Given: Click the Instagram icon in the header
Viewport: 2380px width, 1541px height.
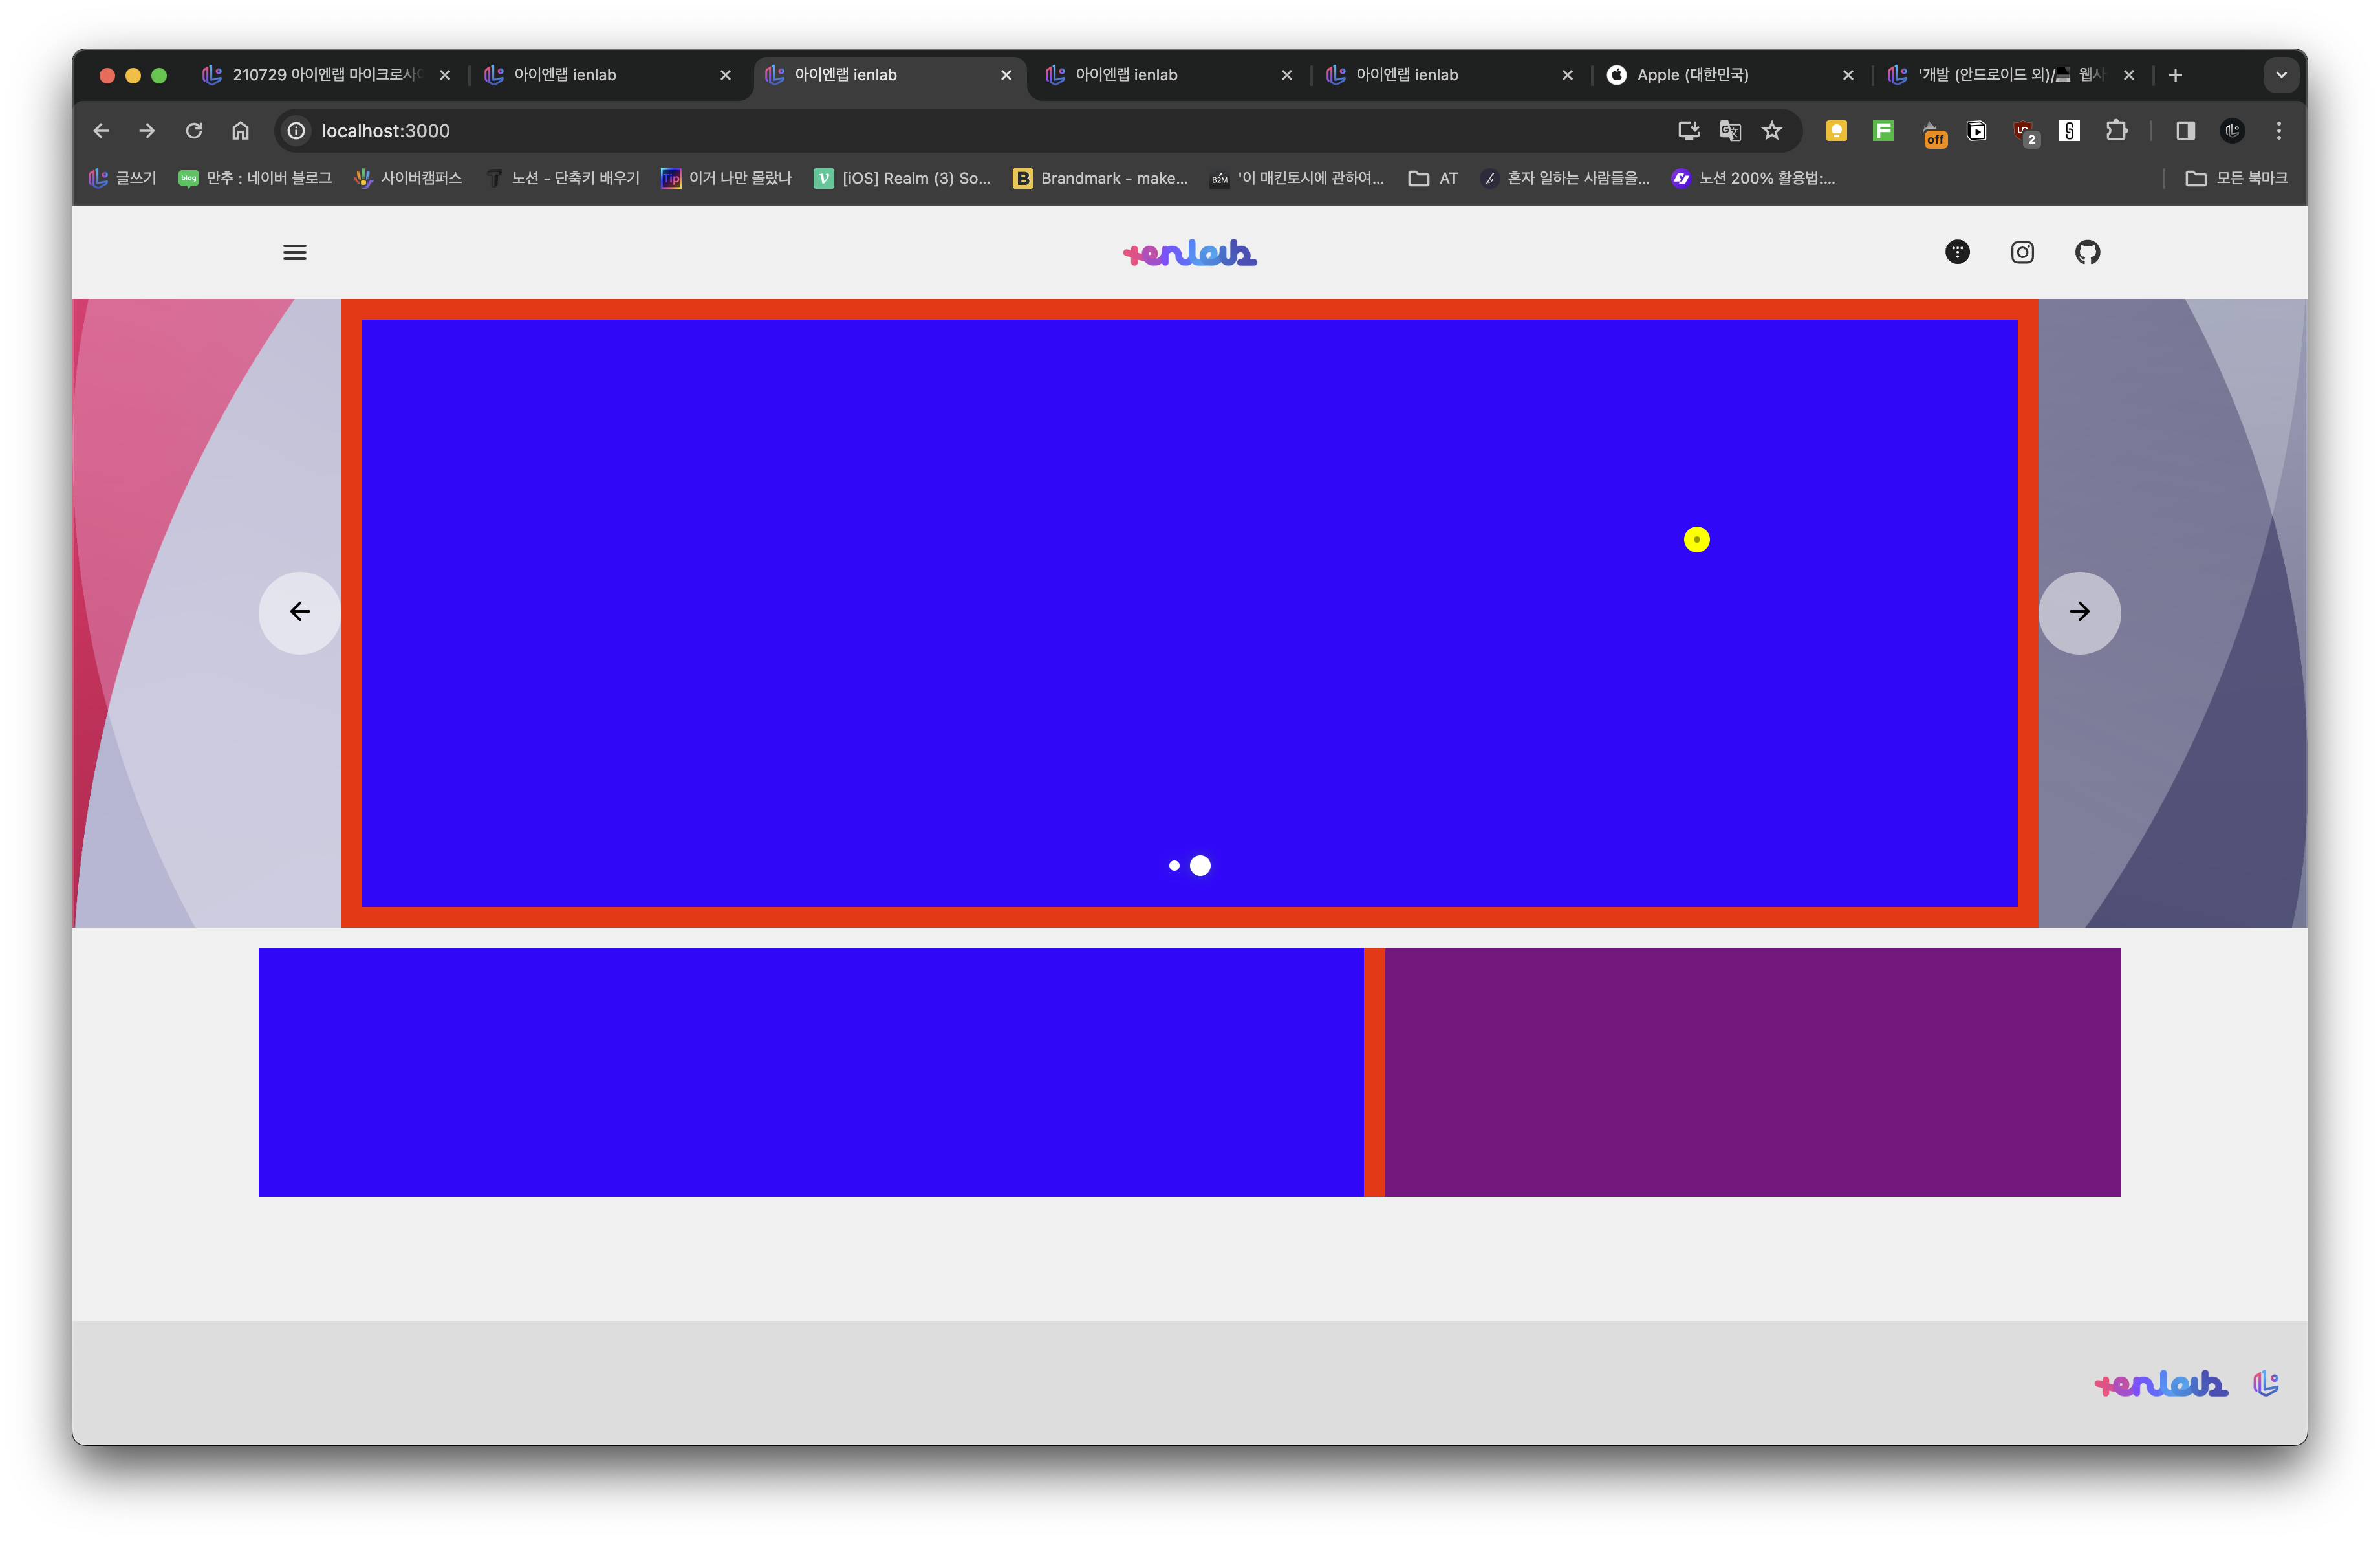Looking at the screenshot, I should tap(2022, 252).
